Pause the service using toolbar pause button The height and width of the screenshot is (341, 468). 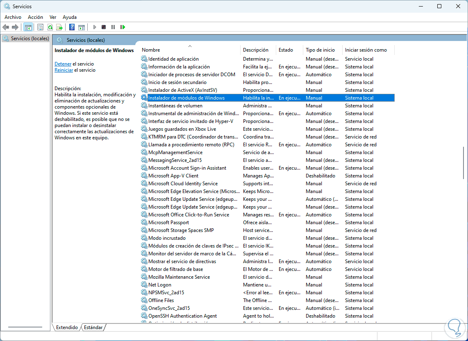[x=113, y=27]
